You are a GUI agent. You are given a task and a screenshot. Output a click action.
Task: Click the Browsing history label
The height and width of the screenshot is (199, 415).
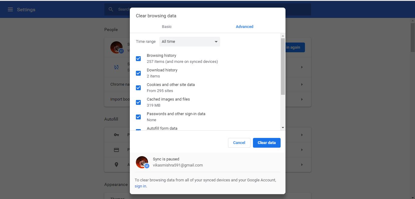[x=161, y=56]
